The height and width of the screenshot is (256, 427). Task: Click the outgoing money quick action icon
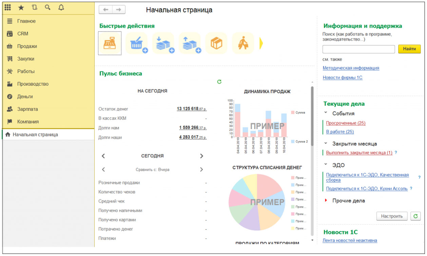click(x=190, y=43)
